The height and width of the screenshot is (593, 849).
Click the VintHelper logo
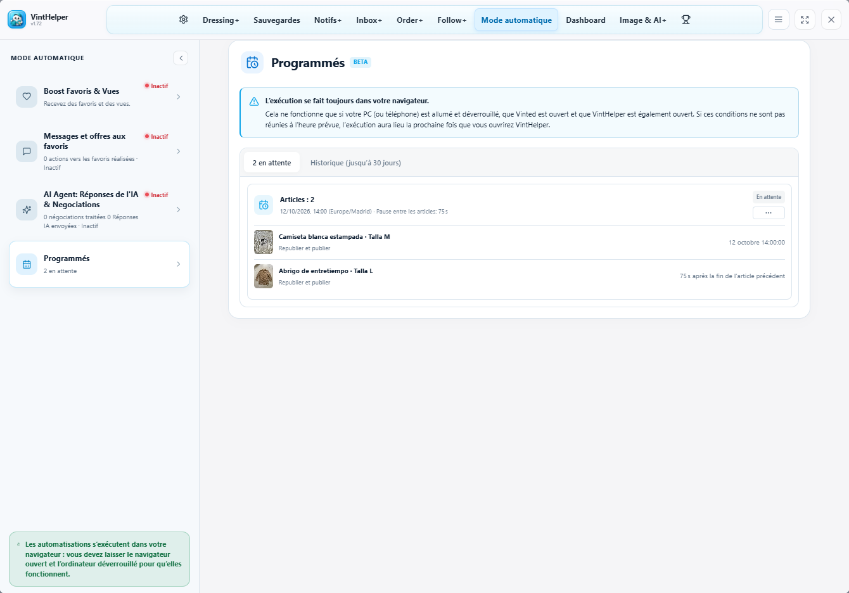click(16, 20)
